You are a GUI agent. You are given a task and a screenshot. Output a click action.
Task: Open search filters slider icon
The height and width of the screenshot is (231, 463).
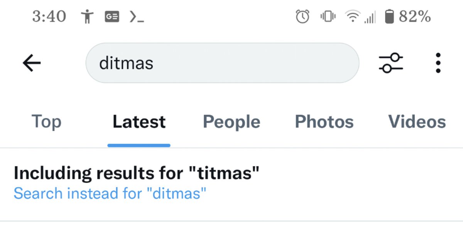pos(390,63)
